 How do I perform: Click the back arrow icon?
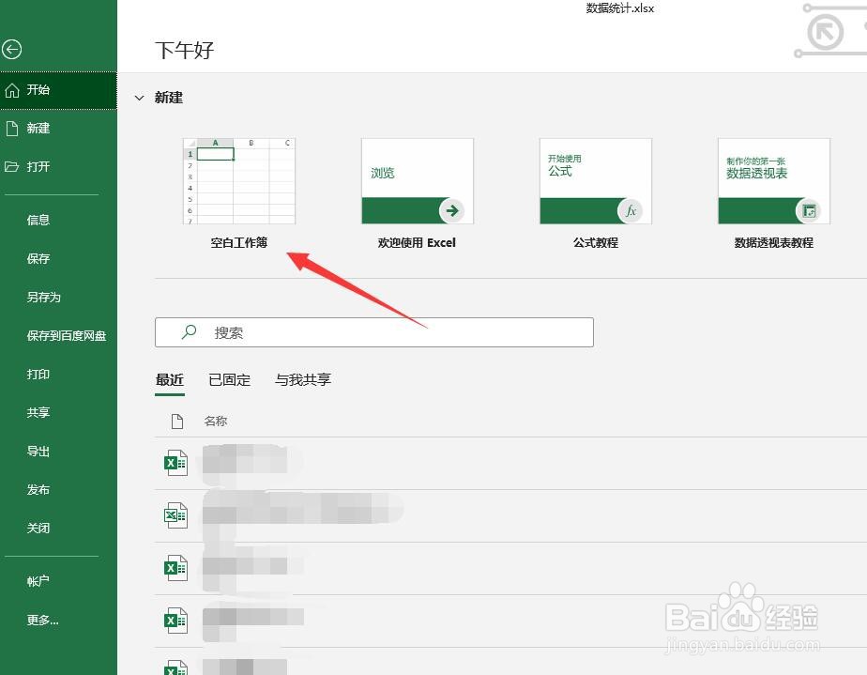coord(11,49)
